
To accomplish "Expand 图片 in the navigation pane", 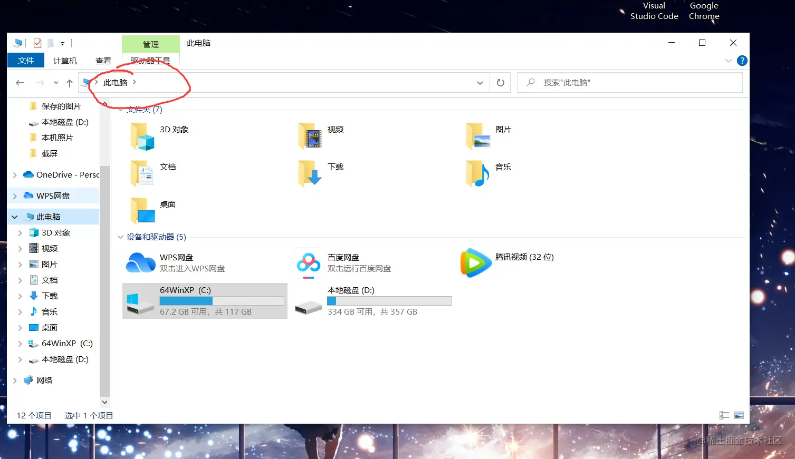I will click(20, 264).
